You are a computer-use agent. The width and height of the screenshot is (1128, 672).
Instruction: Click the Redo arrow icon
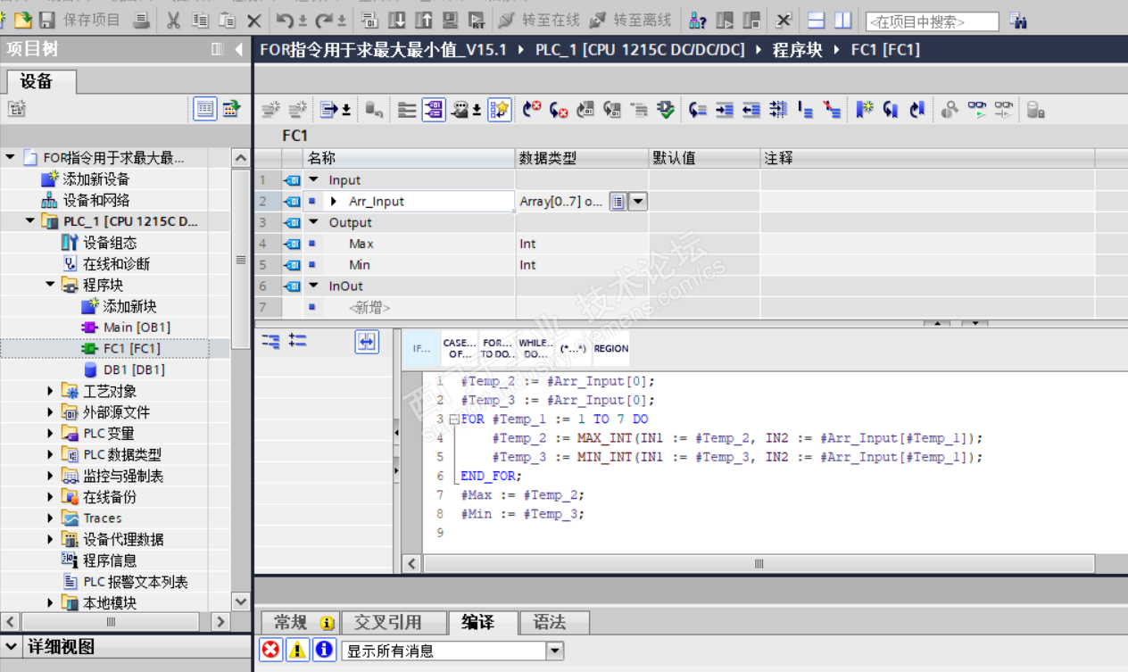click(x=322, y=20)
